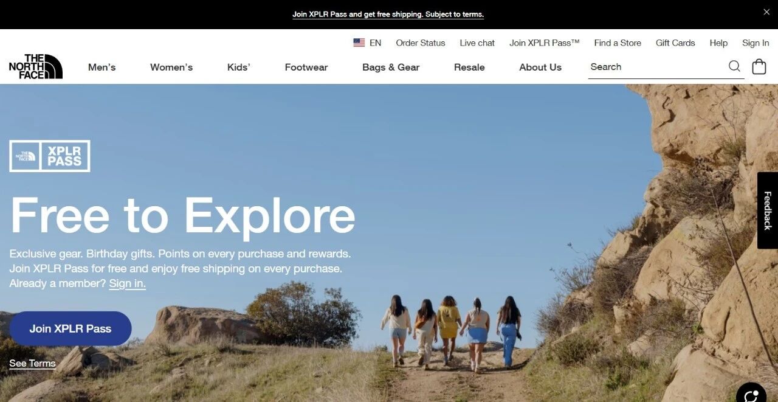778x402 pixels.
Task: Open the shopping bag icon
Action: point(759,67)
